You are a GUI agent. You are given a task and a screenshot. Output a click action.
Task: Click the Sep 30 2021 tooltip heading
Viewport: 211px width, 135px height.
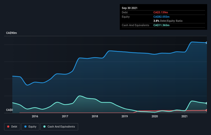point(130,8)
